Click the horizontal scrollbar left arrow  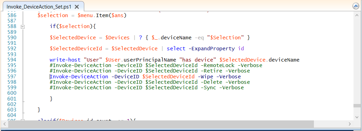point(4,124)
